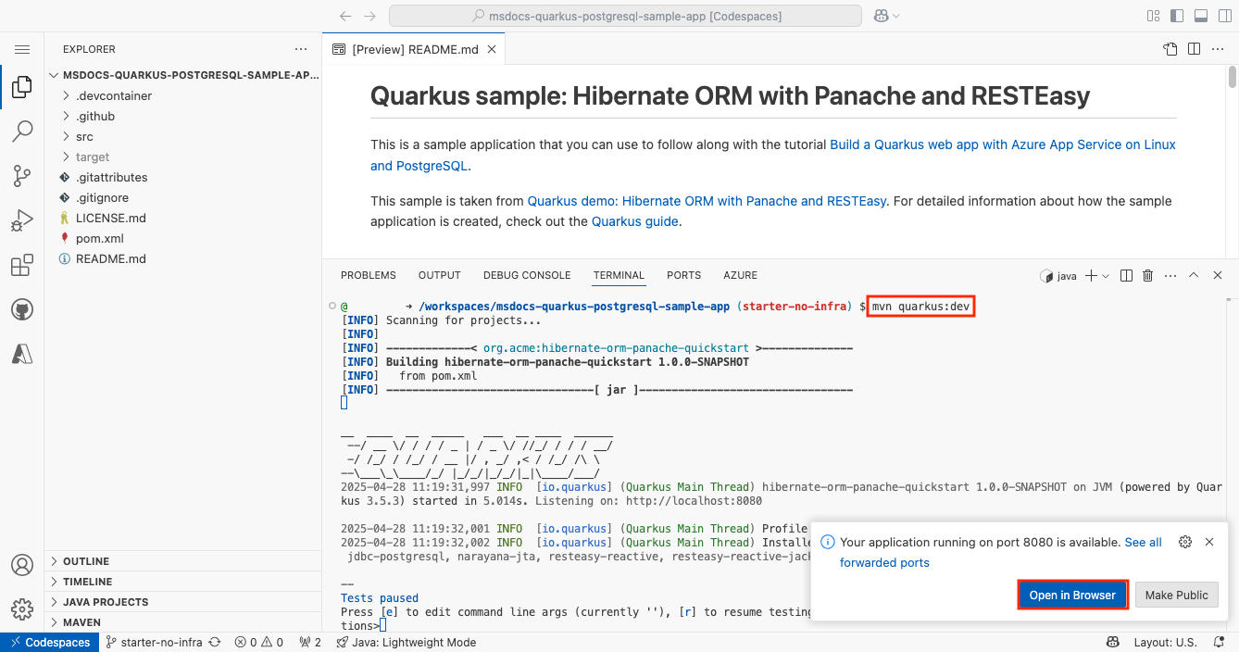Expand the src folder

click(84, 136)
